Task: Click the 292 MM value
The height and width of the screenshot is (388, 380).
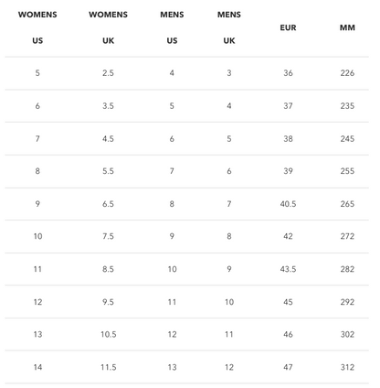Action: [347, 302]
